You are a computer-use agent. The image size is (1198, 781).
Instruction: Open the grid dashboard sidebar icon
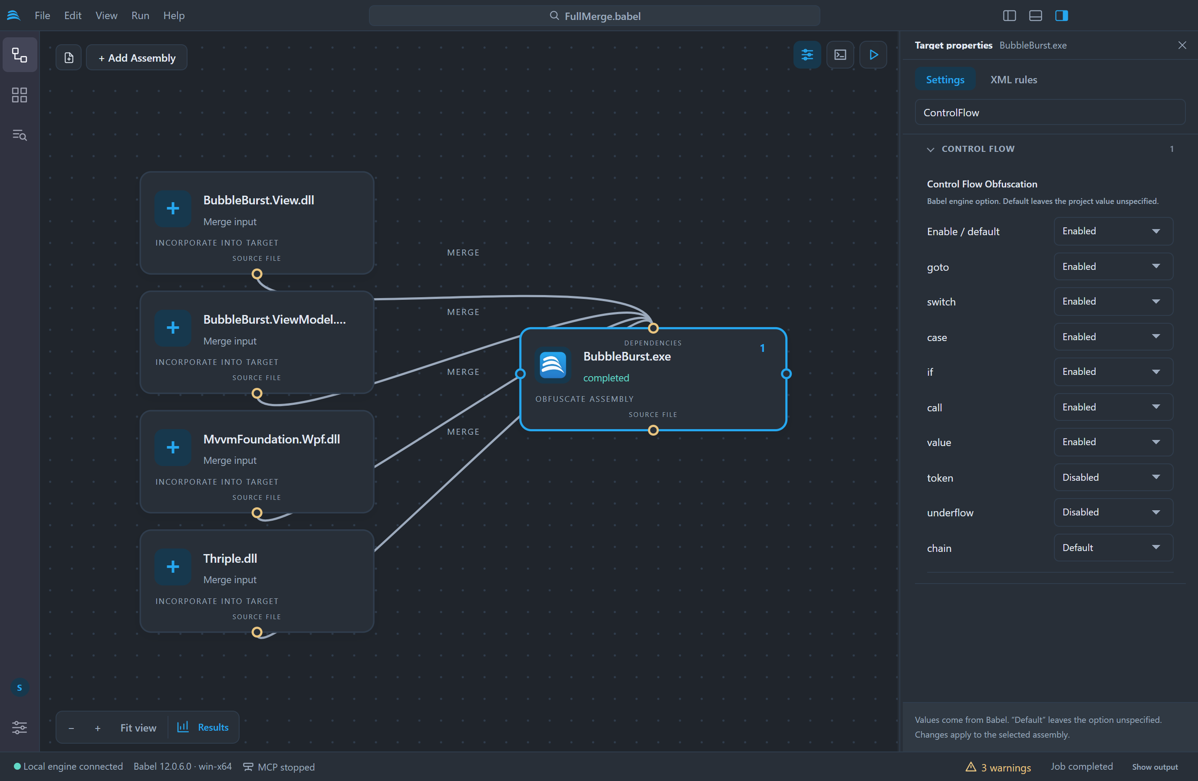(x=20, y=95)
